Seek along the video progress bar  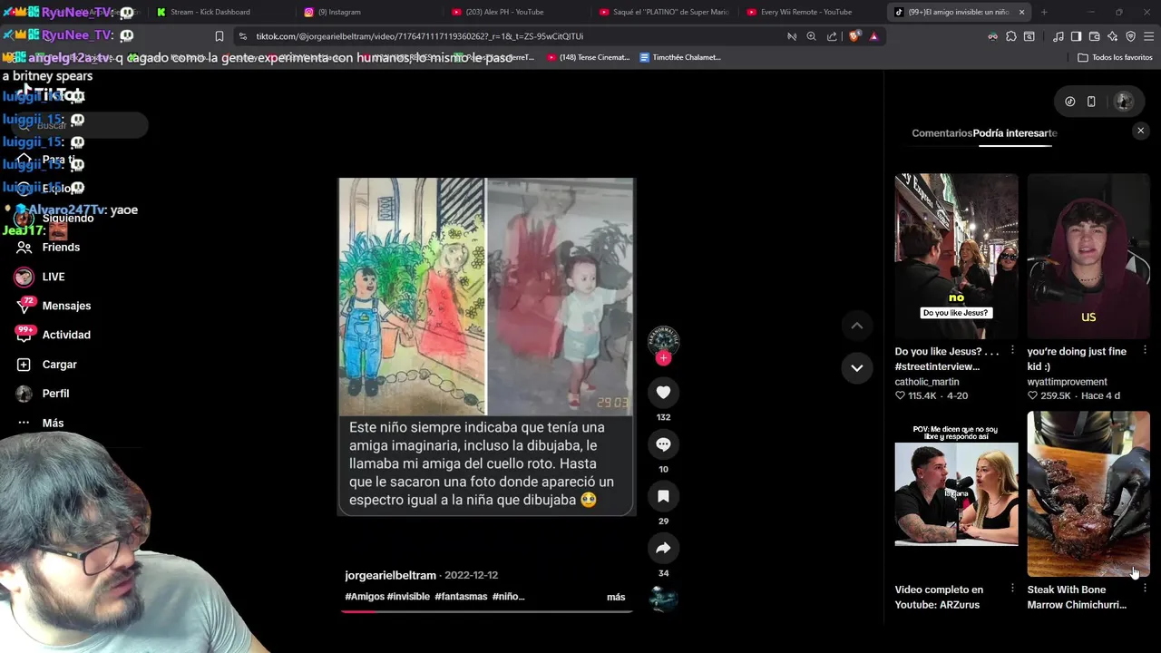pos(486,611)
